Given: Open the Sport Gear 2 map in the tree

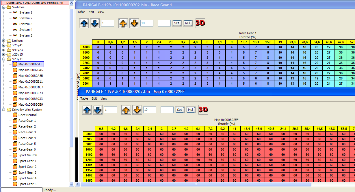Looking at the screenshot, I should (x=27, y=167).
